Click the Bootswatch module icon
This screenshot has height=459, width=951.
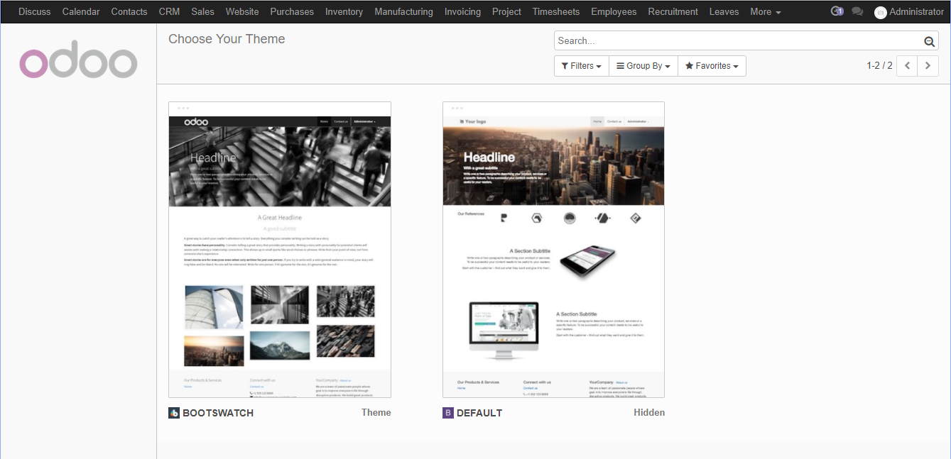(x=174, y=413)
